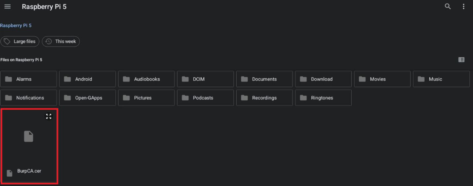
Task: Open the Recordings folder
Action: (x=264, y=98)
